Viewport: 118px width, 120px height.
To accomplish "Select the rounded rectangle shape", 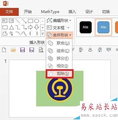I will tap(5, 27).
